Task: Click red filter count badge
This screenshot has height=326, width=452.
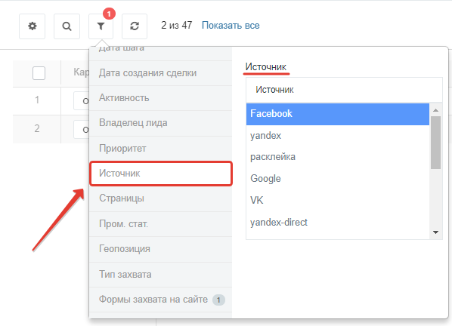Action: (x=109, y=14)
